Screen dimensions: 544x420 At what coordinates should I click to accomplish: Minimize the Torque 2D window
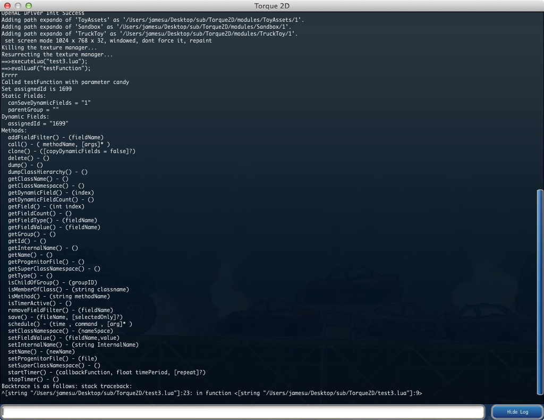tap(18, 6)
